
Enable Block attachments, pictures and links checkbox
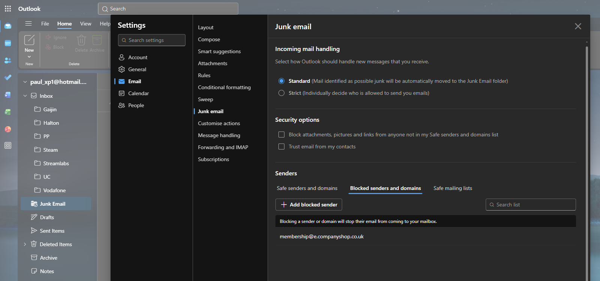[281, 135]
